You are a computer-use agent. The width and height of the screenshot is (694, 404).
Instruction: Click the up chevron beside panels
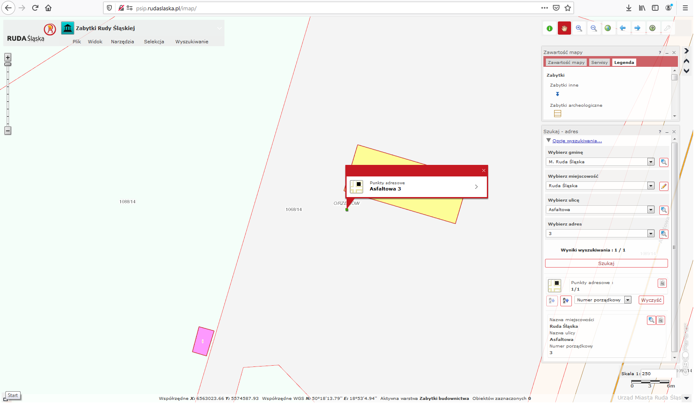click(687, 61)
